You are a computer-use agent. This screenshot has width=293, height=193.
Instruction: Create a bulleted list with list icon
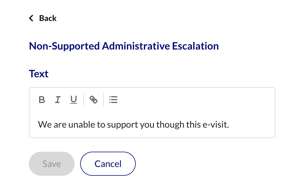tap(113, 100)
